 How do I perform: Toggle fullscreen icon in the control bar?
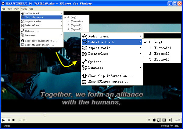[164, 120]
